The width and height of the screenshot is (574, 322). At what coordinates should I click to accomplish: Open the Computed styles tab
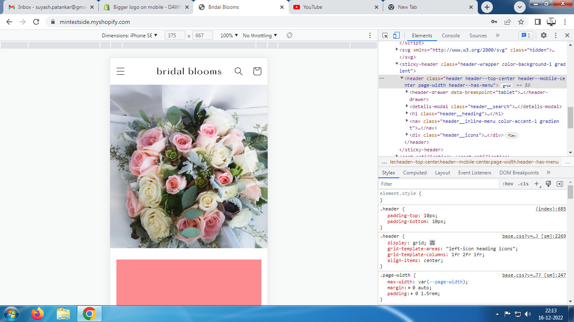click(x=415, y=173)
